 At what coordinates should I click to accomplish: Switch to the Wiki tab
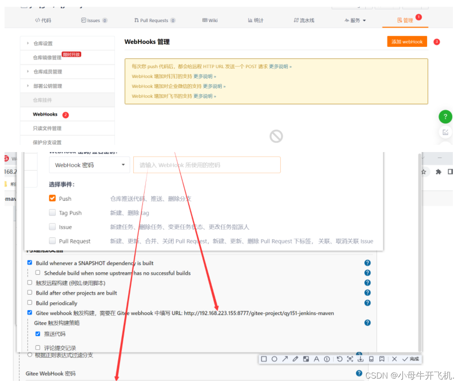point(210,21)
